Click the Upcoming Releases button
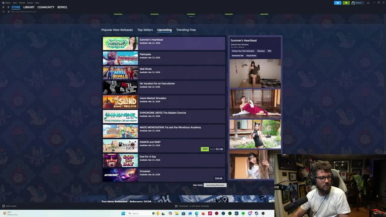386x217 pixels. pyautogui.click(x=215, y=185)
